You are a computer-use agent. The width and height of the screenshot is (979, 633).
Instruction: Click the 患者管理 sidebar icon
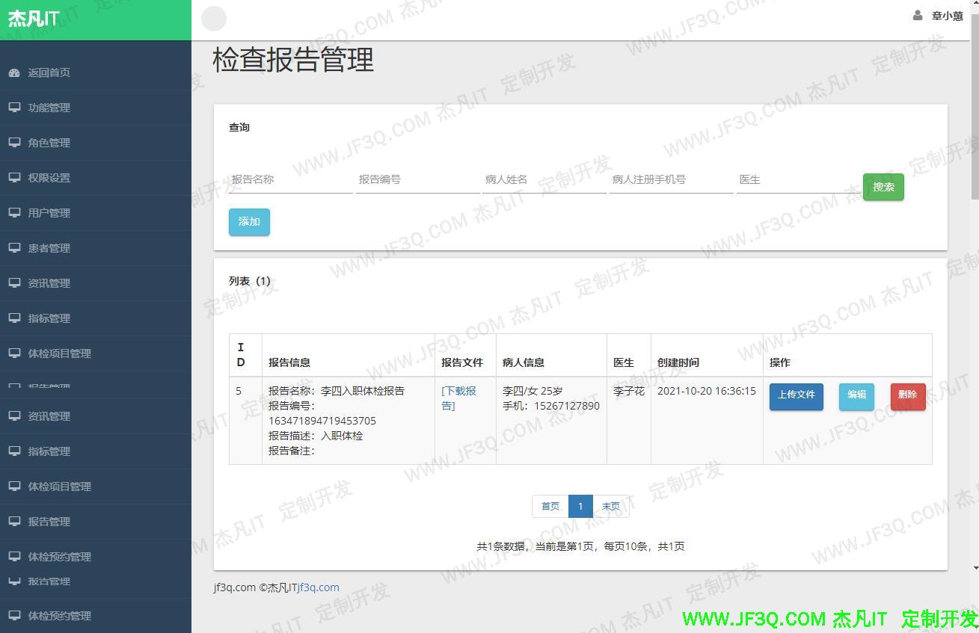14,248
